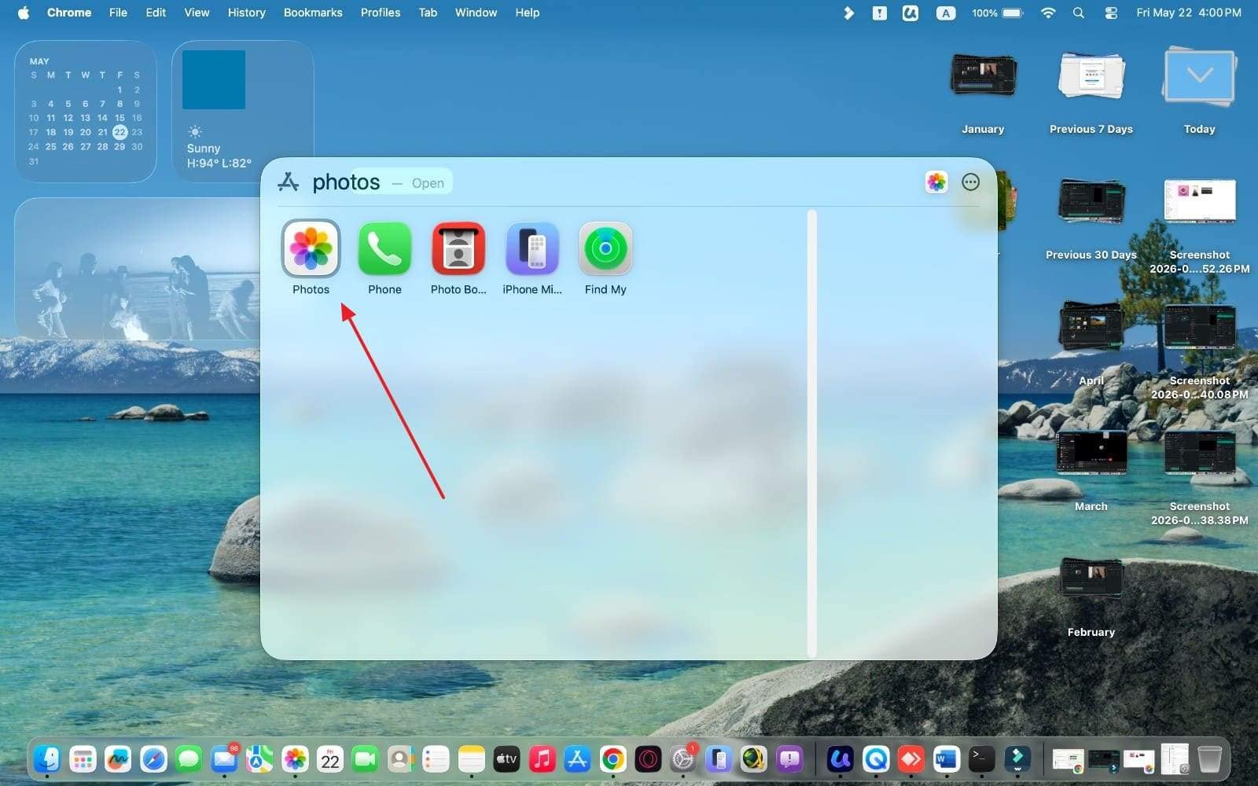
Task: Launch Apple TV from the Dock
Action: coord(506,759)
